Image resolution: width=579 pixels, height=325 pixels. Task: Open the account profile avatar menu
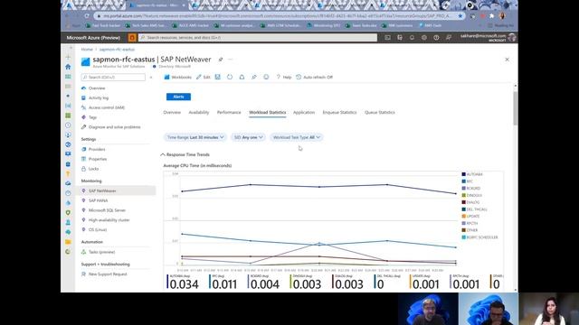[x=512, y=38]
